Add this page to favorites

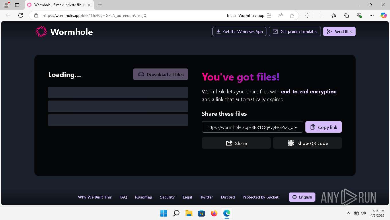point(292,15)
